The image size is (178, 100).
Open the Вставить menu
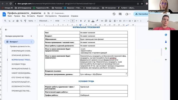(31, 16)
